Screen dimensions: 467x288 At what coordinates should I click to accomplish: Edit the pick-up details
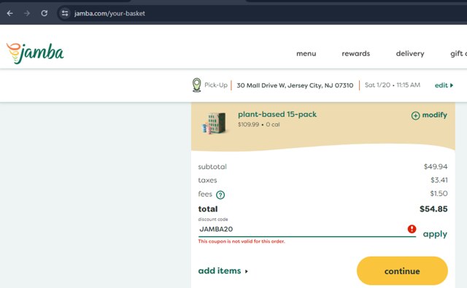(x=444, y=85)
